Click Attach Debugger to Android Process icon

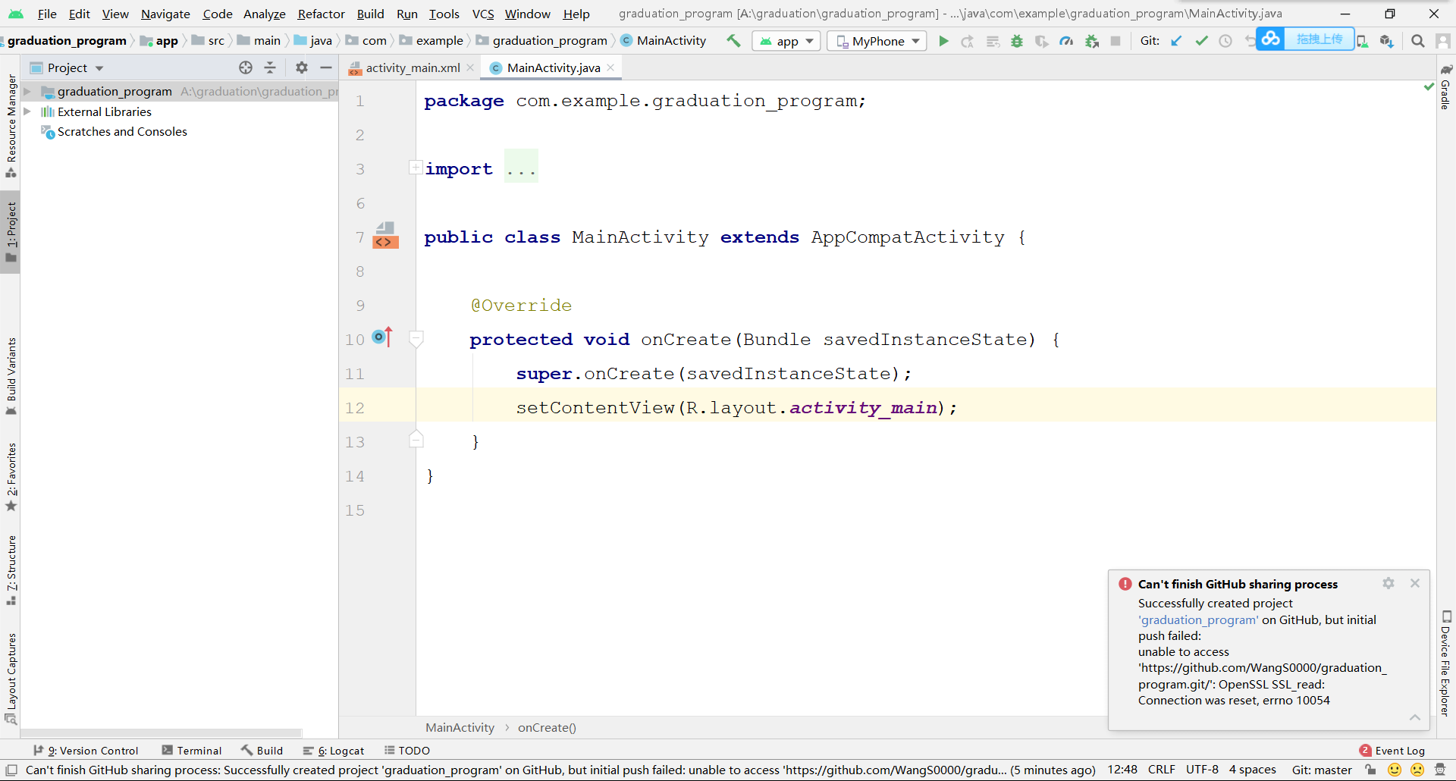(1092, 41)
